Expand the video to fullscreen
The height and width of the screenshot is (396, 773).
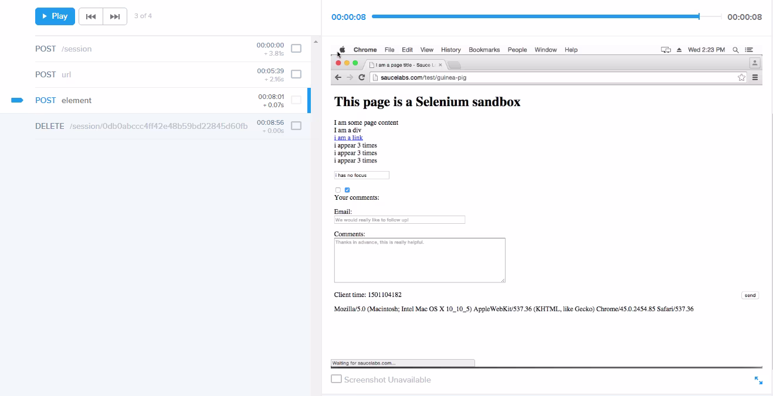point(758,381)
